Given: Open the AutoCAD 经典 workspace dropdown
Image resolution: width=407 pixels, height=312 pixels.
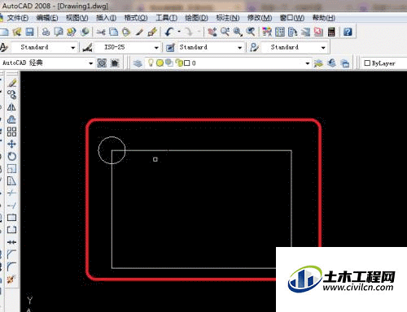Looking at the screenshot, I should (90, 63).
